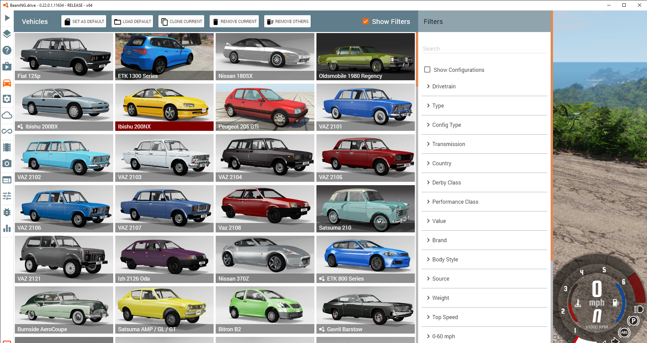Select the Izh 2126 Oda vehicle
The width and height of the screenshot is (647, 343).
coord(164,259)
